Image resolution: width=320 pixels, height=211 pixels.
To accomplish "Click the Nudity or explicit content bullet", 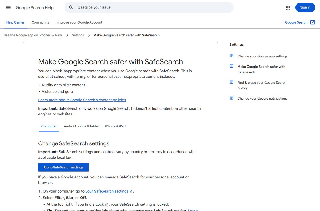I will click(63, 85).
